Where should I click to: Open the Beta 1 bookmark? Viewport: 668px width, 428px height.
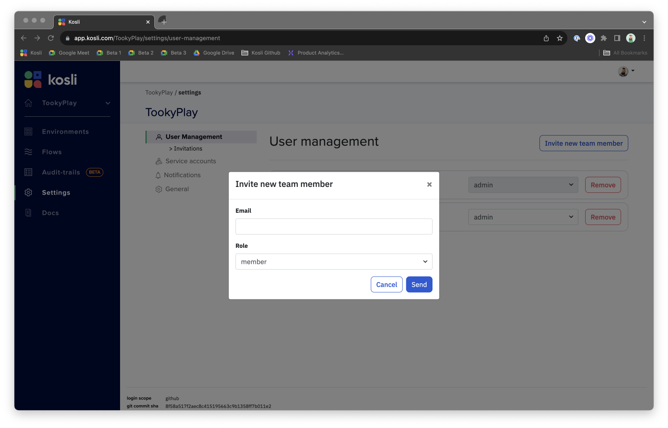(109, 53)
